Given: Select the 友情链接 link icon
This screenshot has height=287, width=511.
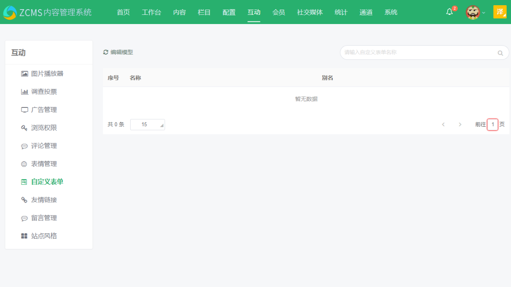Looking at the screenshot, I should tap(24, 200).
